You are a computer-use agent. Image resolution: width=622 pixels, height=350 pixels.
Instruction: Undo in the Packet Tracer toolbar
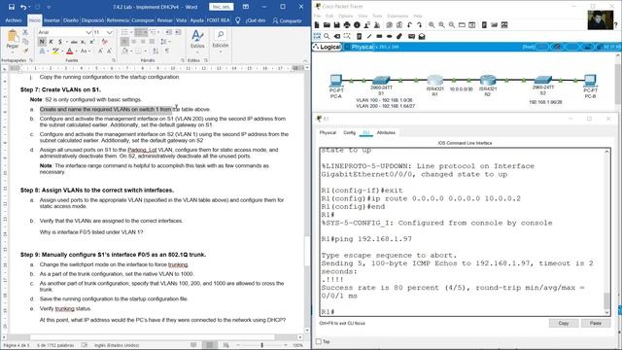pos(409,25)
